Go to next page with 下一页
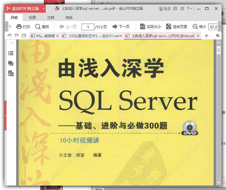Image resolution: width=226 pixels, height=190 pixels. click(x=121, y=27)
